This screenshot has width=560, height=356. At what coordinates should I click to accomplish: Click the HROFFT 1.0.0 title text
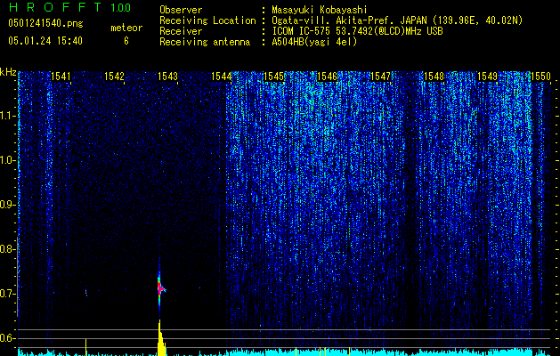click(x=69, y=7)
